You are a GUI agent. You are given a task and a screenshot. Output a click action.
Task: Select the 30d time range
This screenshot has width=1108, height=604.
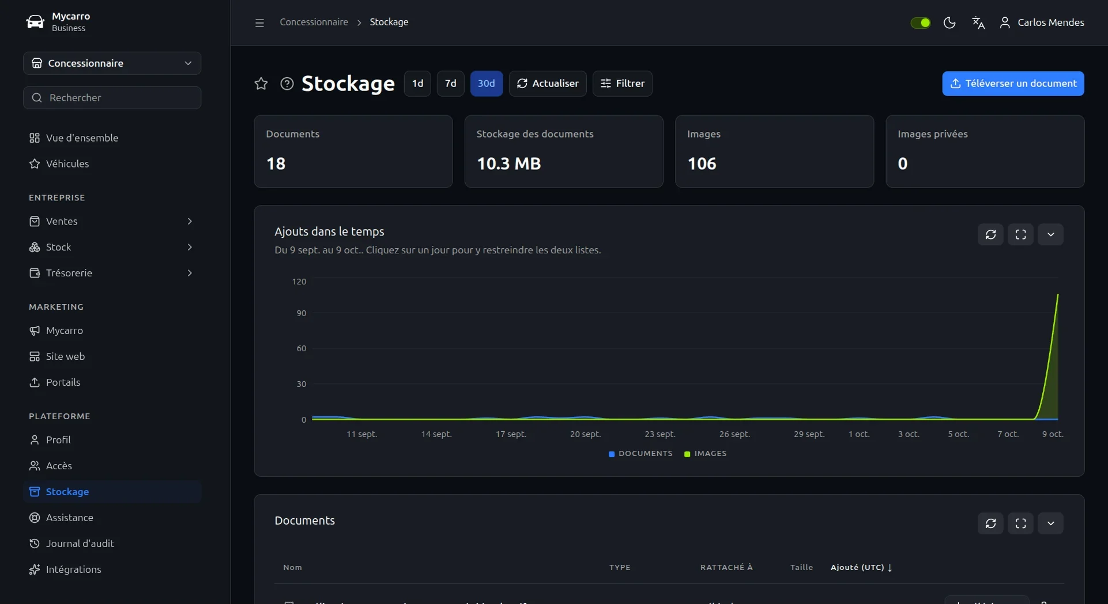486,83
